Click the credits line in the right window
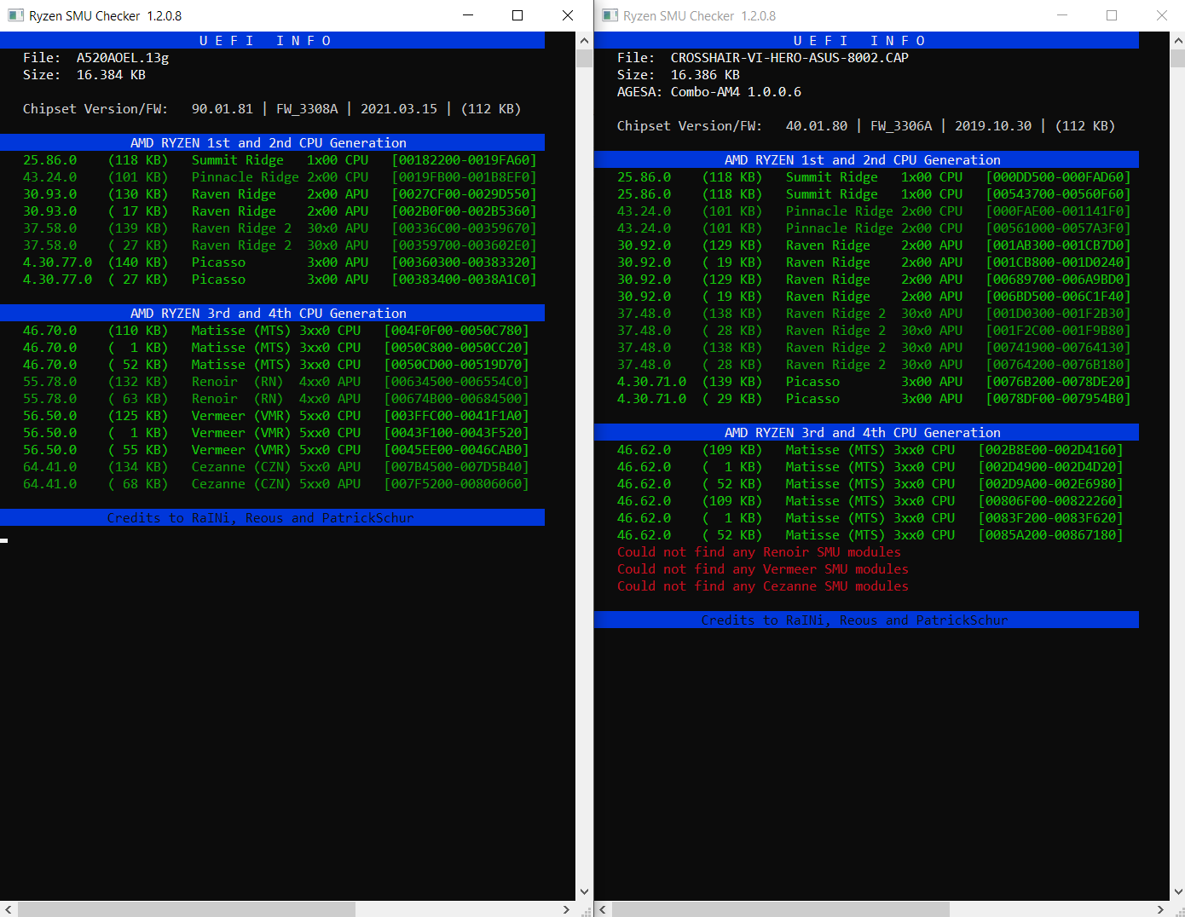 [x=854, y=620]
